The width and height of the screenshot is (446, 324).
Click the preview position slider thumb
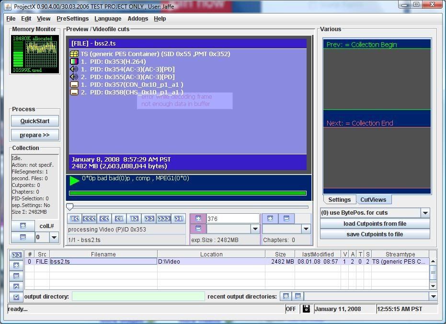[x=69, y=206]
